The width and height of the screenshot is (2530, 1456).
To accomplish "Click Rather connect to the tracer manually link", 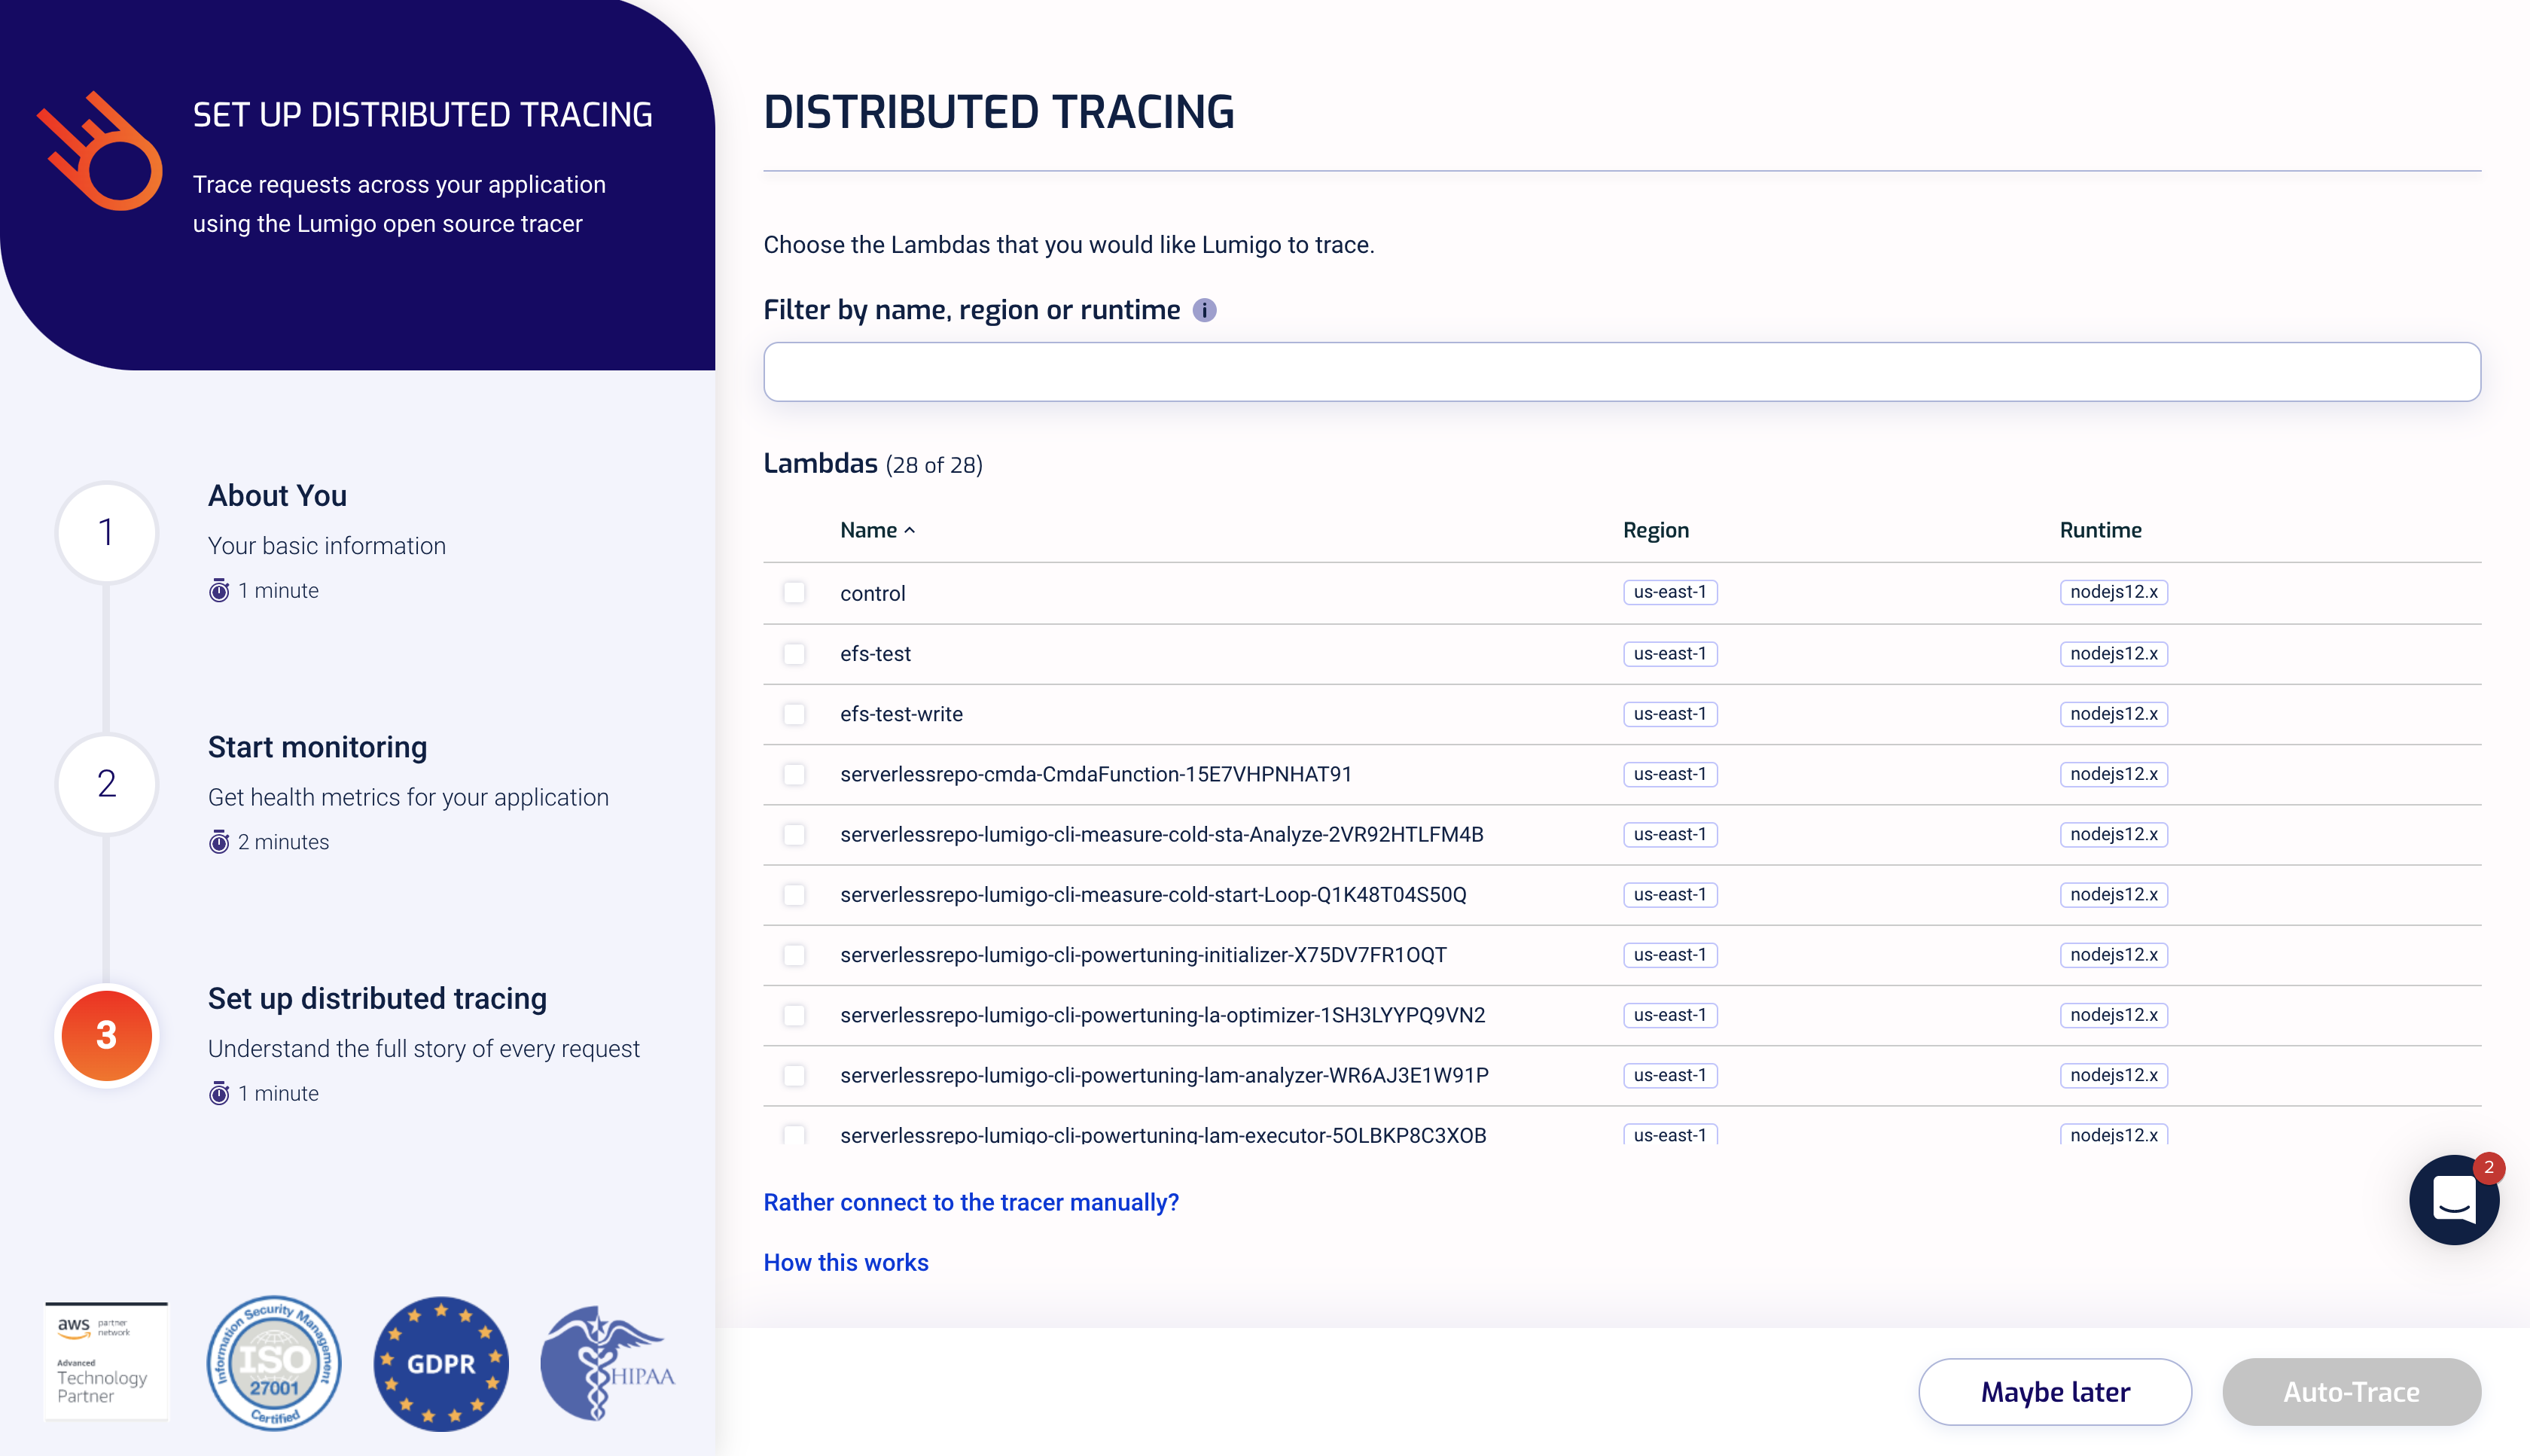I will [x=971, y=1202].
